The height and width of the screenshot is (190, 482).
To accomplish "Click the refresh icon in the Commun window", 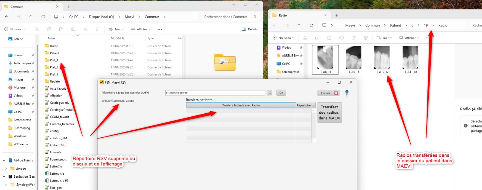I will click(43, 17).
